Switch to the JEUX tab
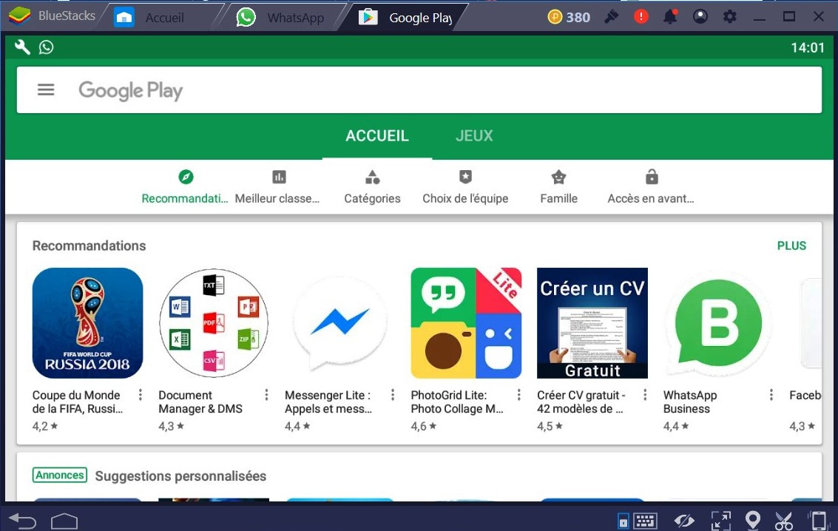 click(474, 135)
